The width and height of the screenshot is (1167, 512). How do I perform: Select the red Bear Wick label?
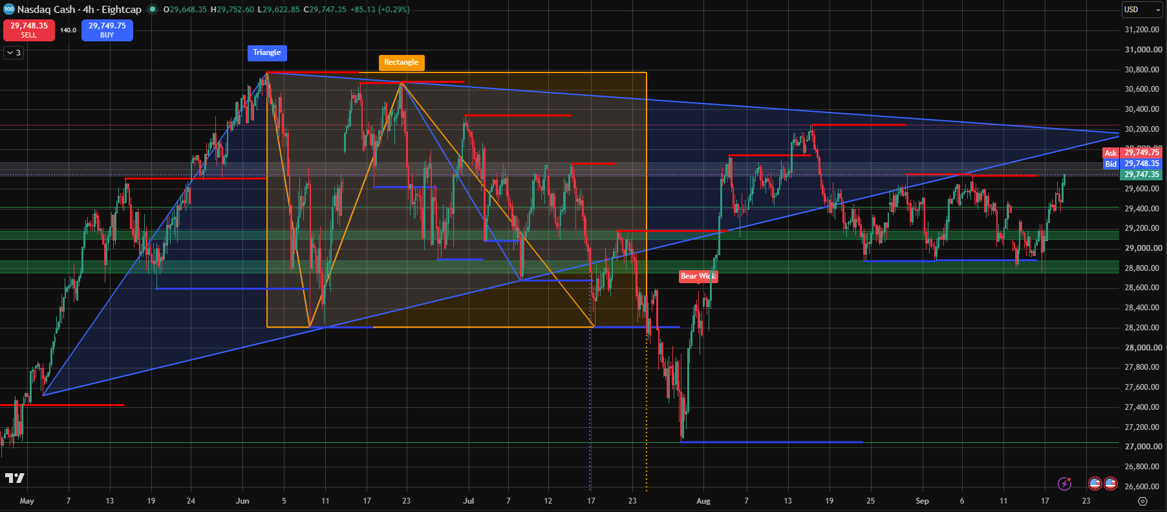(x=698, y=276)
